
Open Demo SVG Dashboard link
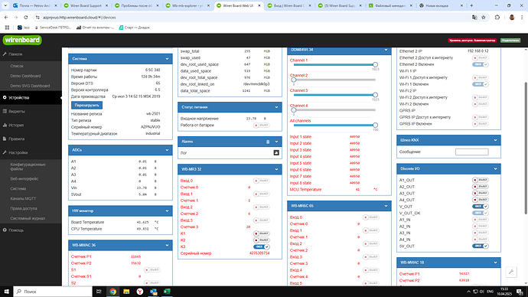point(30,86)
